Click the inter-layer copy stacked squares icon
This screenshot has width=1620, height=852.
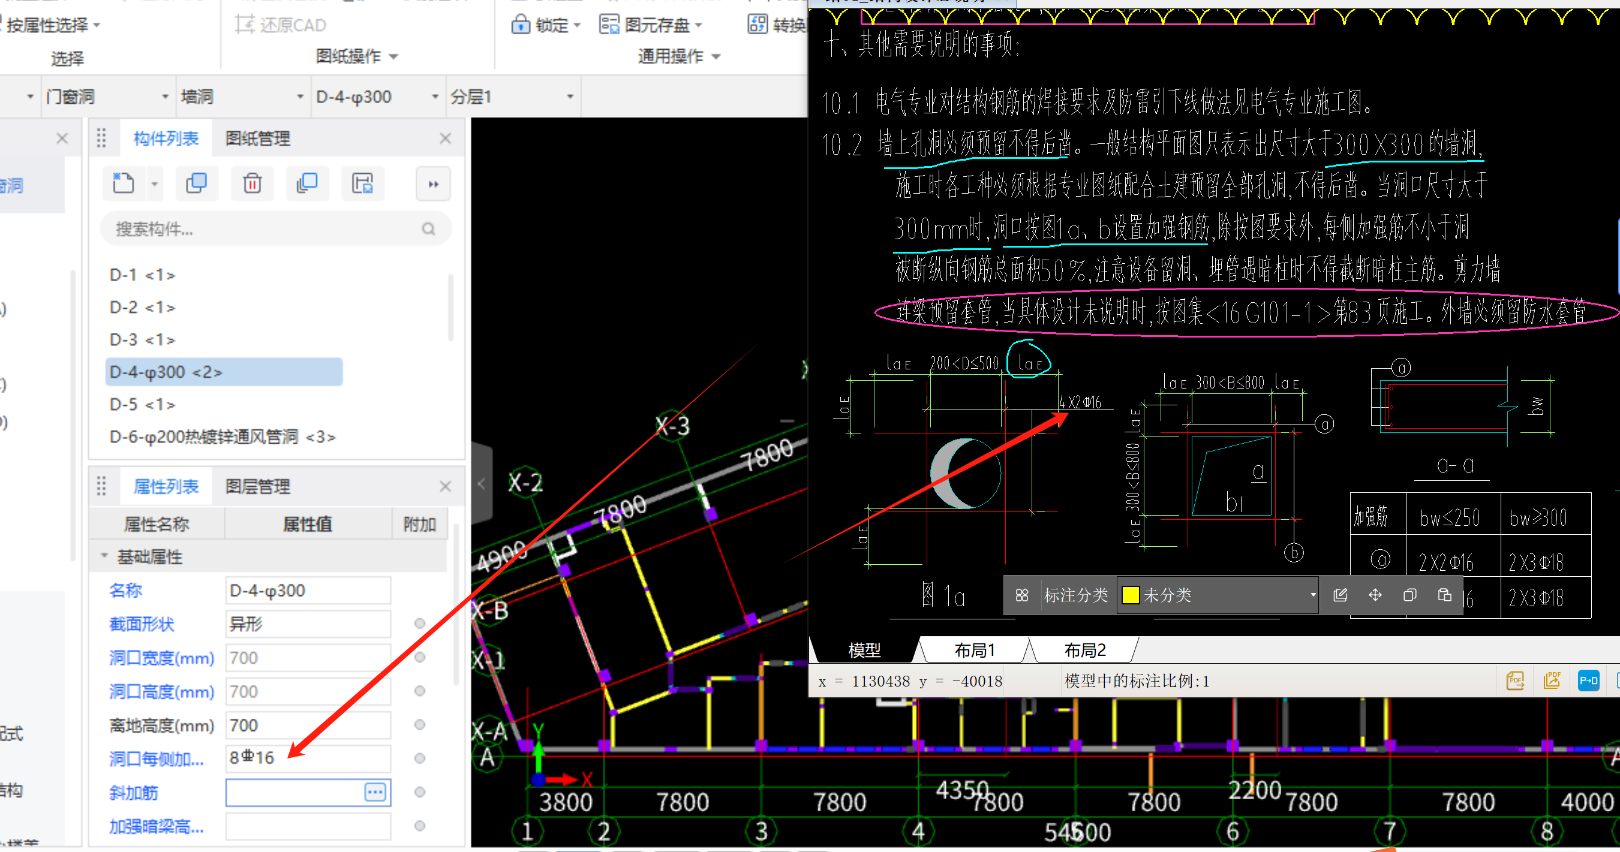coord(307,183)
